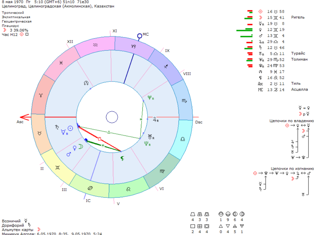
Task: Click the Capricorn sign on the zodiac ring
Action: (x=133, y=46)
